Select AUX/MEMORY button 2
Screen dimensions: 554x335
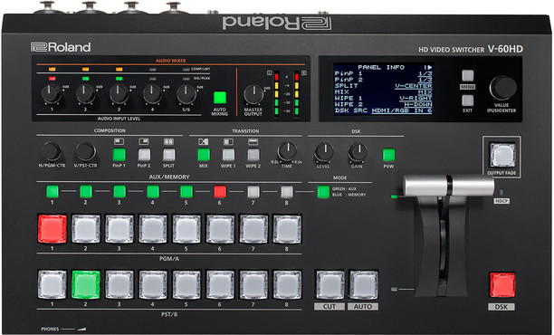click(x=86, y=192)
